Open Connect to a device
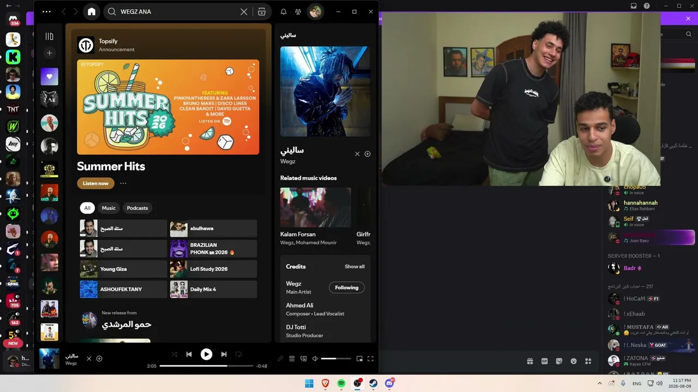 point(303,359)
